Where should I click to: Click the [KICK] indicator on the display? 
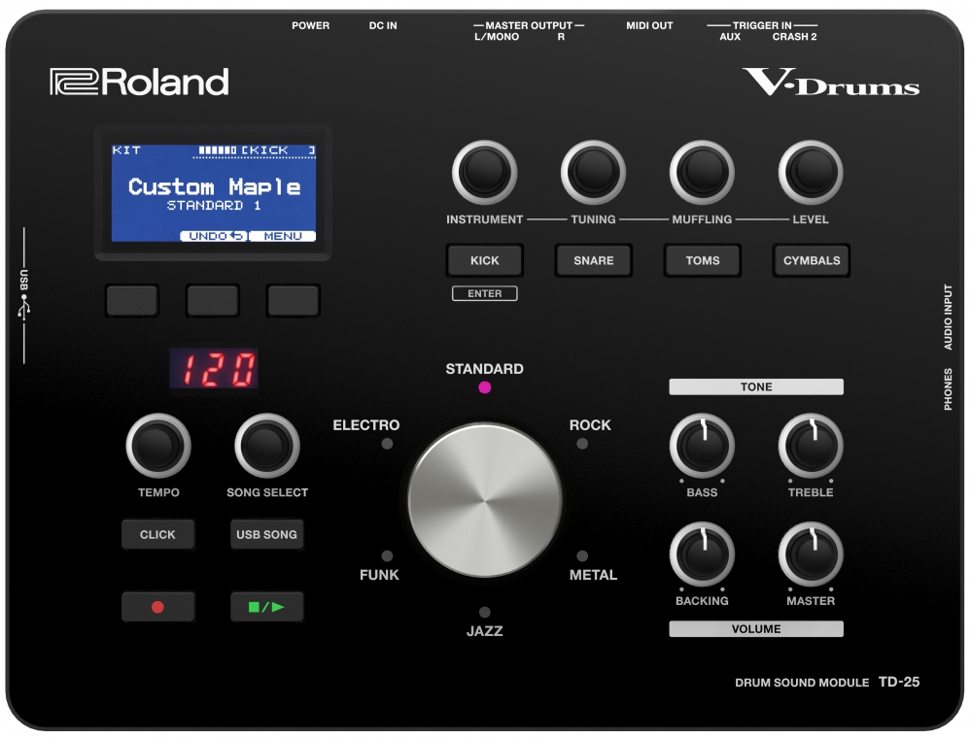278,150
